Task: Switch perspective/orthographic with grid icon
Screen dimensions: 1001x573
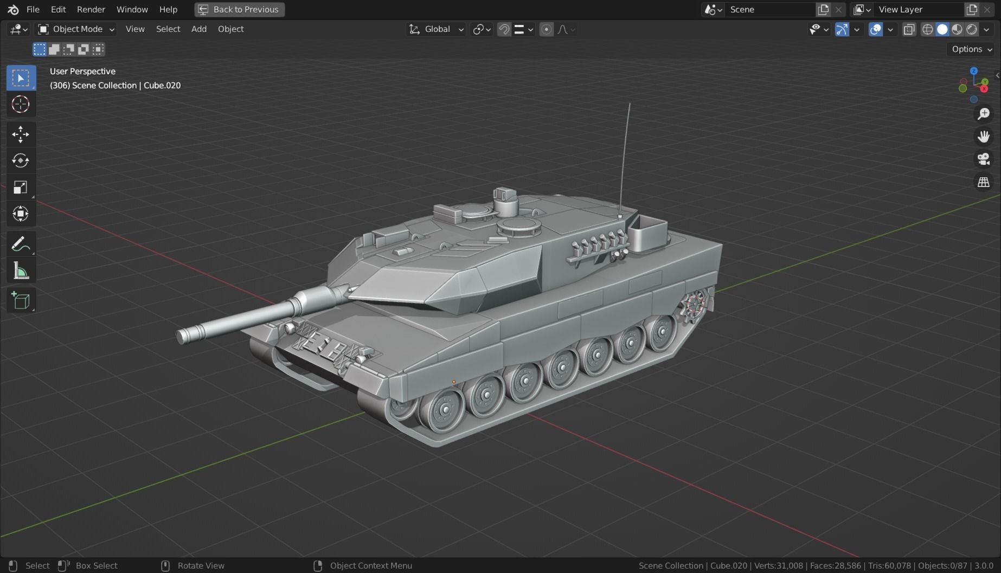Action: tap(983, 182)
